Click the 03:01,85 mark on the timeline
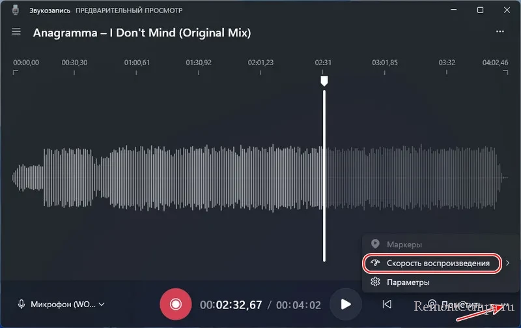This screenshot has width=521, height=328. [x=384, y=63]
